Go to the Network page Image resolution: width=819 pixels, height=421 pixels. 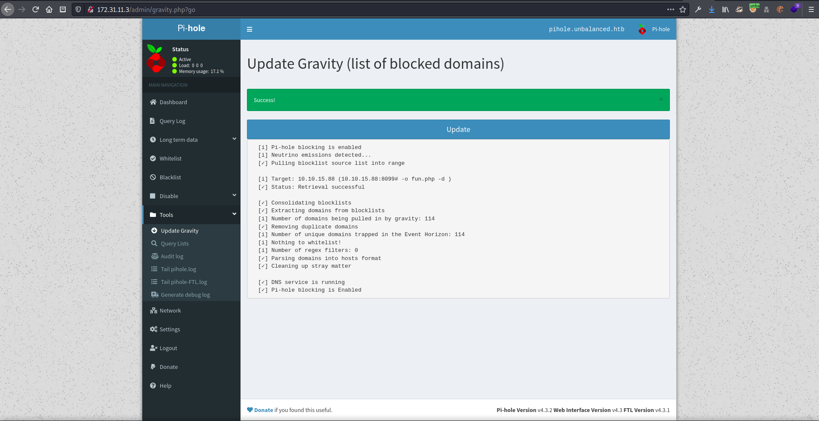point(170,310)
